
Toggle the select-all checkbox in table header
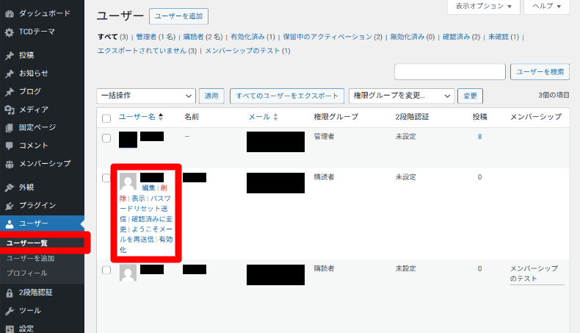[106, 118]
